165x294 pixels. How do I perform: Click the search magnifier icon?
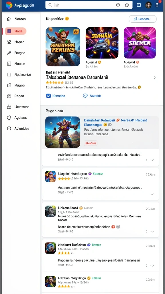pyautogui.click(x=50, y=5)
